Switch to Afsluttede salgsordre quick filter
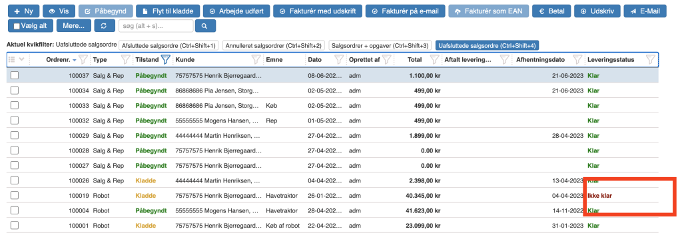The height and width of the screenshot is (243, 682). point(169,45)
